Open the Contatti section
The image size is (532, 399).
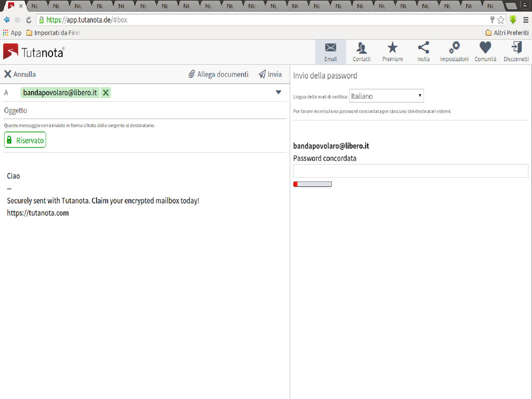(362, 52)
